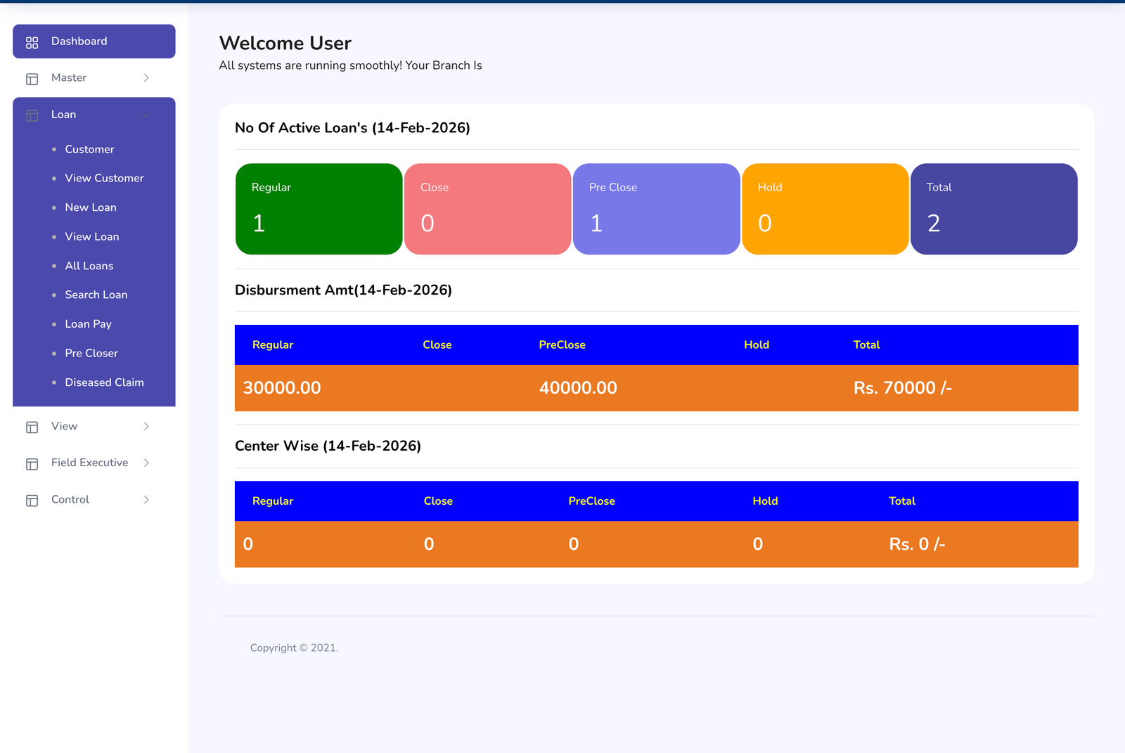Open the New Loan link
The width and height of the screenshot is (1125, 753).
pyautogui.click(x=91, y=207)
